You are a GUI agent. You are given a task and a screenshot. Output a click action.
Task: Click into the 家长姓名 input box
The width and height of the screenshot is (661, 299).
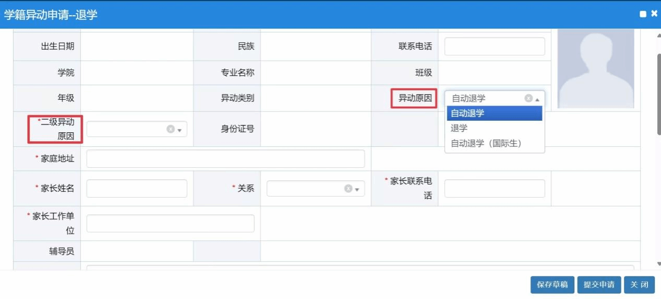click(136, 189)
